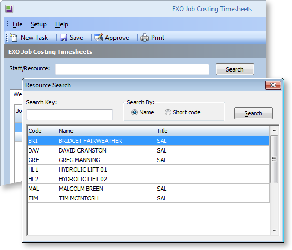Click the Print printer icon

coord(145,38)
